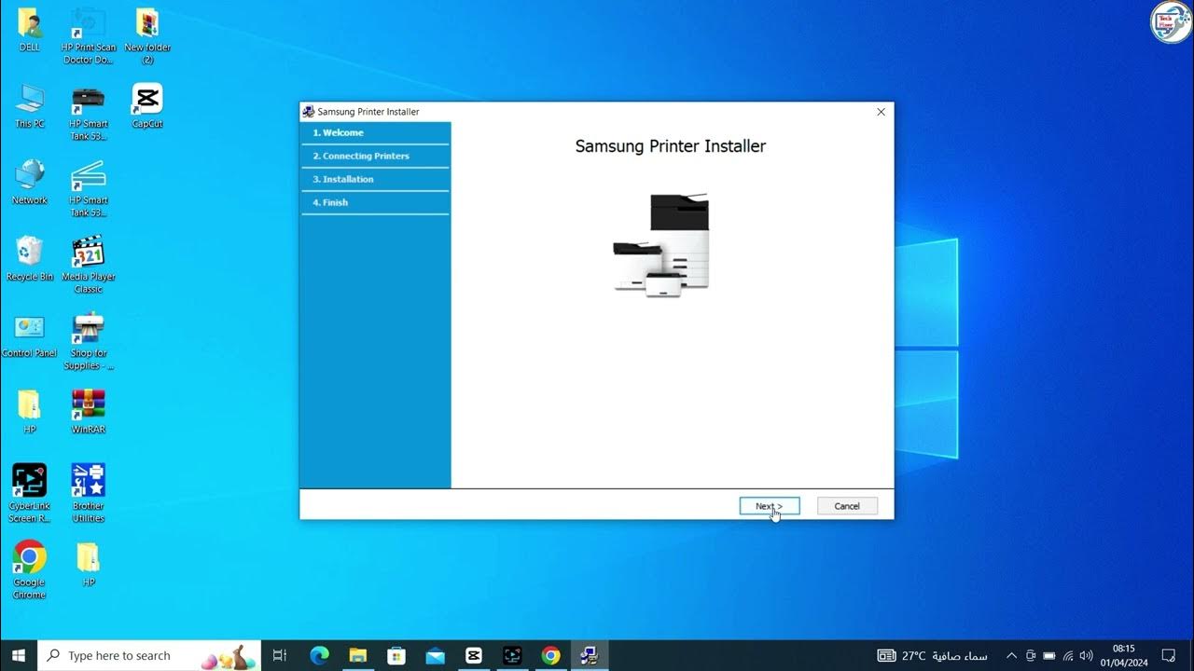Cancel the Samsung Printer Installer
Image resolution: width=1194 pixels, height=671 pixels.
click(847, 506)
